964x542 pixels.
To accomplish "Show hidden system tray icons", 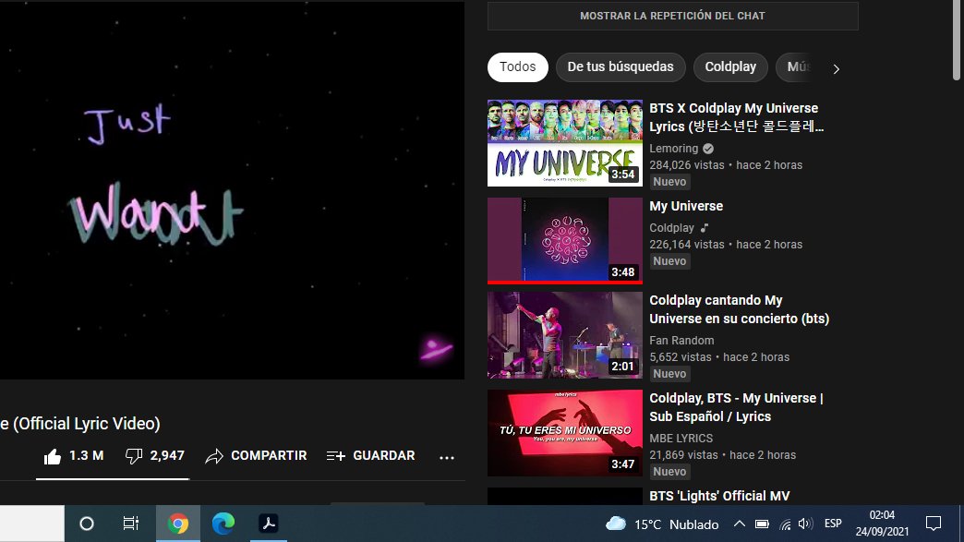I will click(x=740, y=524).
